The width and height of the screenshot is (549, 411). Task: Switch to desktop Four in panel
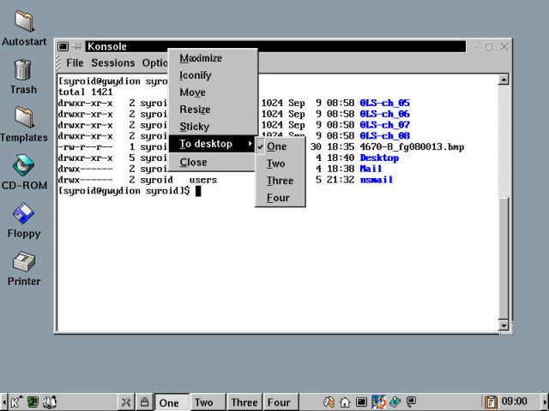279,402
